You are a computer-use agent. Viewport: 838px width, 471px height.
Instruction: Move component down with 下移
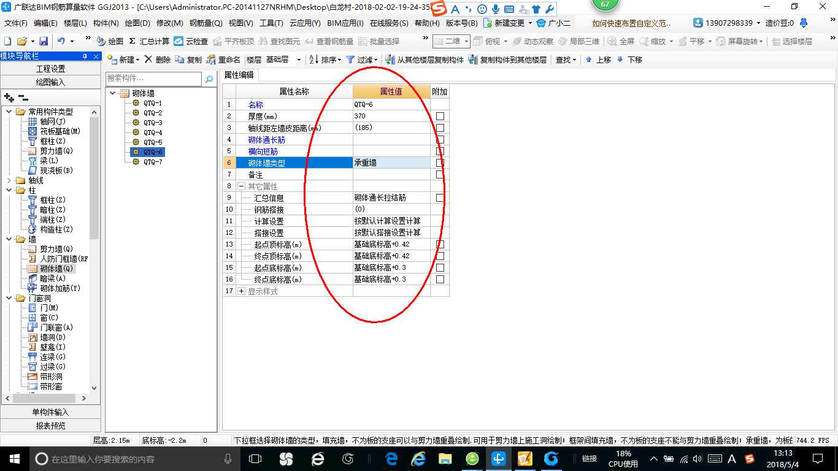[629, 59]
